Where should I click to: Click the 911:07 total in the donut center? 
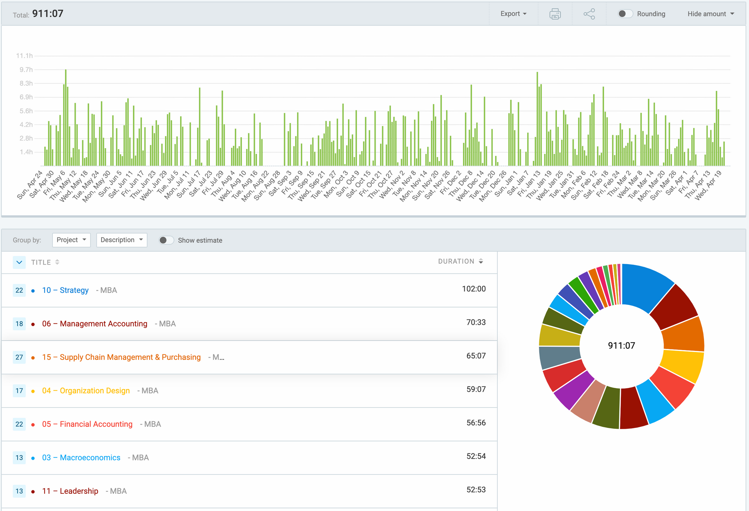coord(621,345)
